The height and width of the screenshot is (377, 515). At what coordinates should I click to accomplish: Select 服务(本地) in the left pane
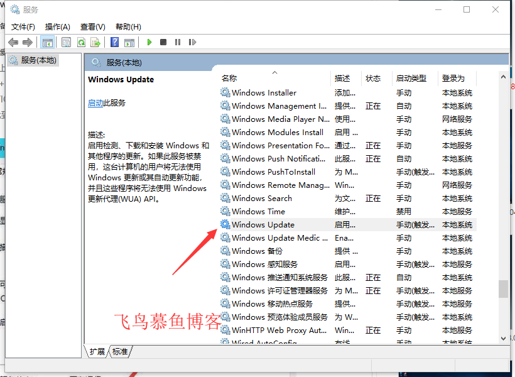click(38, 60)
